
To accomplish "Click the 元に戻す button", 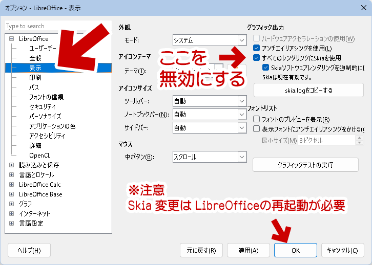I will coord(201,250).
